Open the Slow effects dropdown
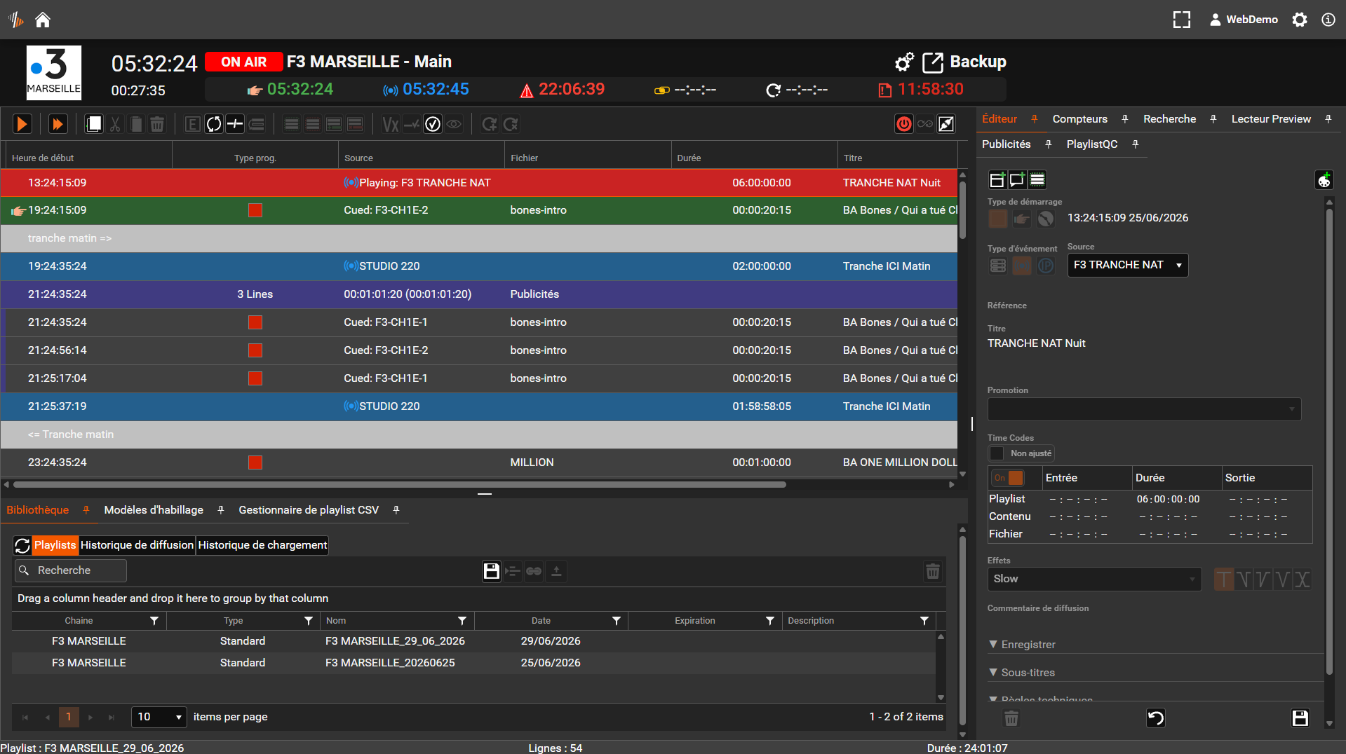 (x=1094, y=579)
